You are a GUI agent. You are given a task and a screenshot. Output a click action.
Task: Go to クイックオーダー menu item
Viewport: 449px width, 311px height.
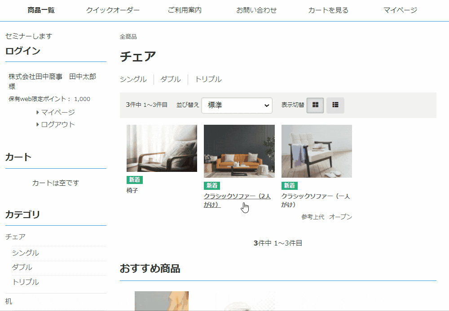pyautogui.click(x=113, y=10)
